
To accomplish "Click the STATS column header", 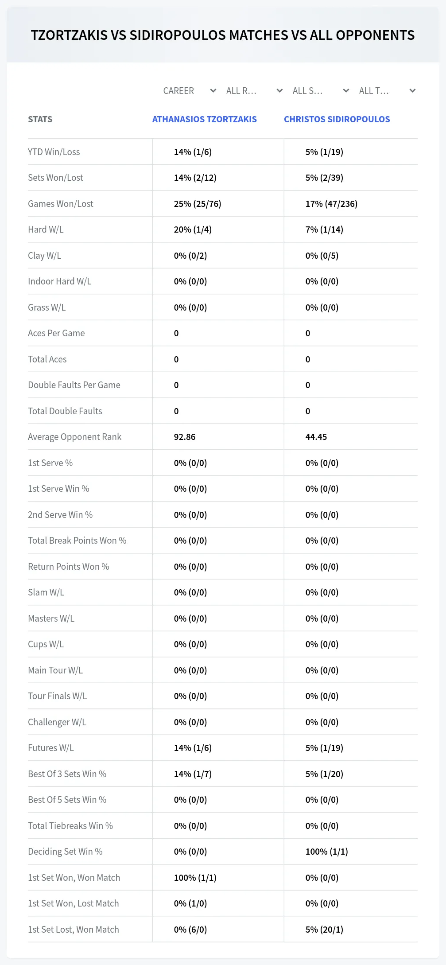I will [x=40, y=119].
